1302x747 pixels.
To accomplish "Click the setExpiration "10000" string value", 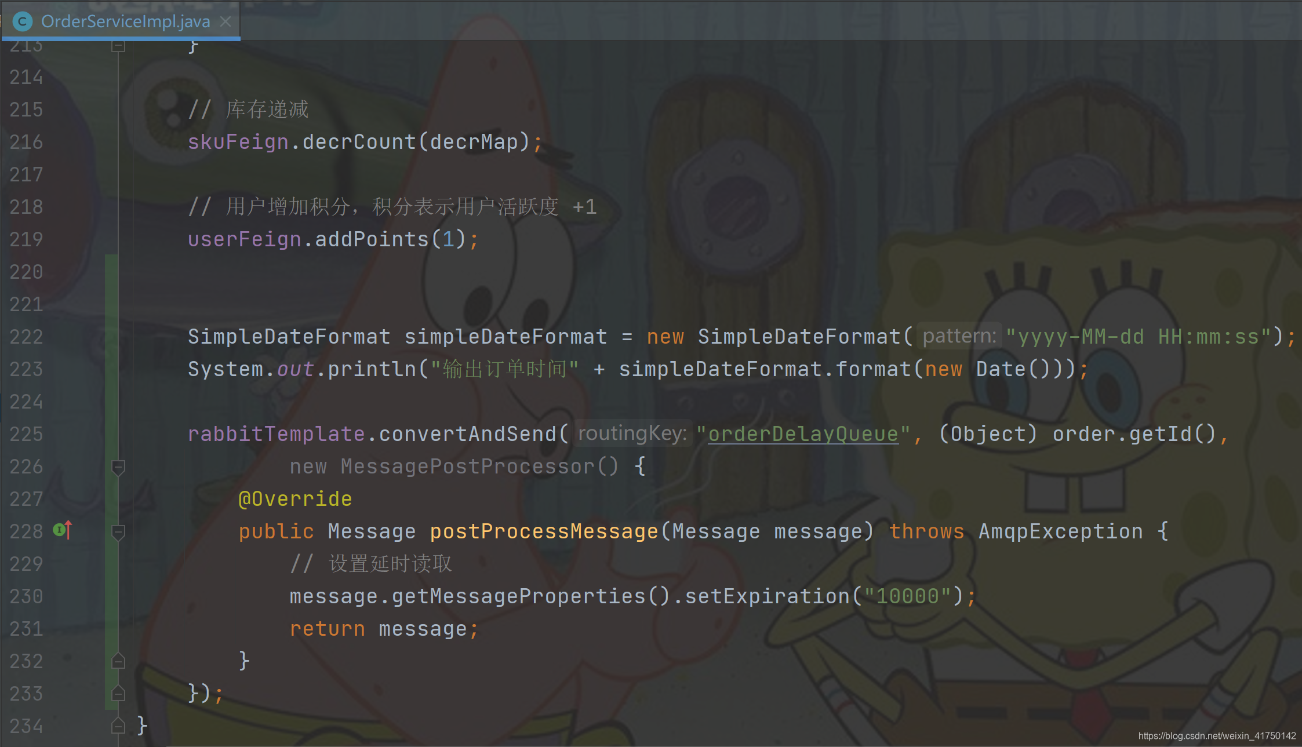I will coord(907,596).
